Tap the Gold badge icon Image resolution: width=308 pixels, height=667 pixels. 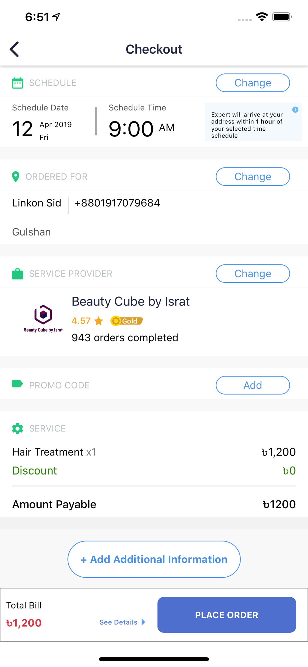pyautogui.click(x=127, y=321)
